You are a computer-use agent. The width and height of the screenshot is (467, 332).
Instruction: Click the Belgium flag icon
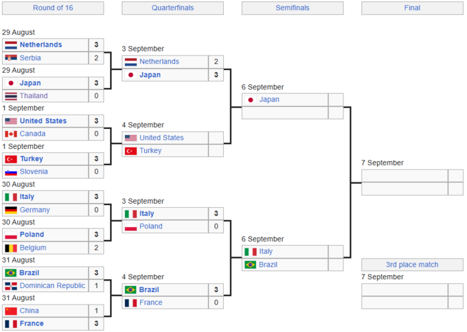(10, 248)
